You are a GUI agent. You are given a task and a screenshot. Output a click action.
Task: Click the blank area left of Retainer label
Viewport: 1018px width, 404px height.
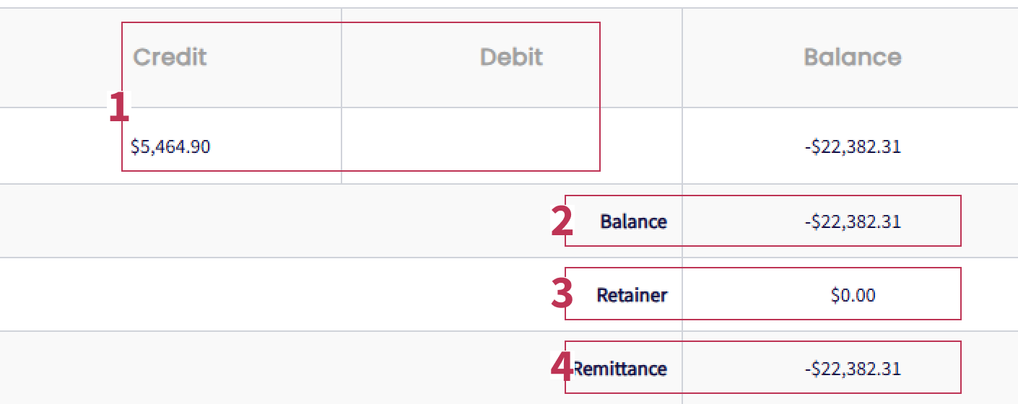pos(274,295)
